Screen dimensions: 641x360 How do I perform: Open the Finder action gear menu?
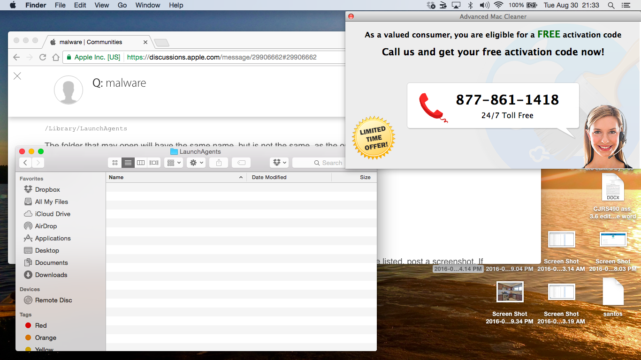196,163
